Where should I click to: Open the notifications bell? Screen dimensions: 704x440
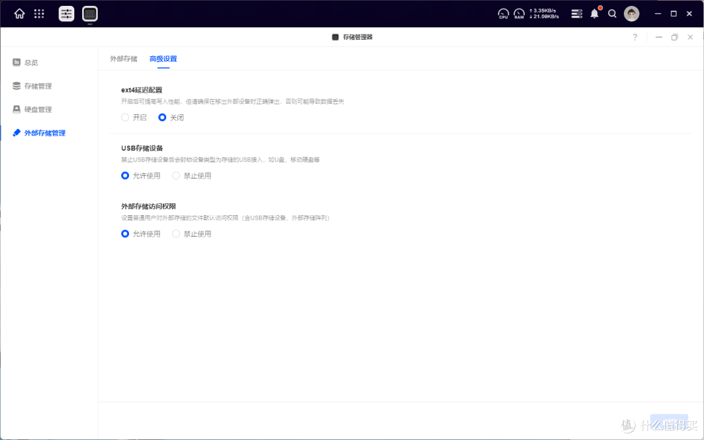pos(595,14)
